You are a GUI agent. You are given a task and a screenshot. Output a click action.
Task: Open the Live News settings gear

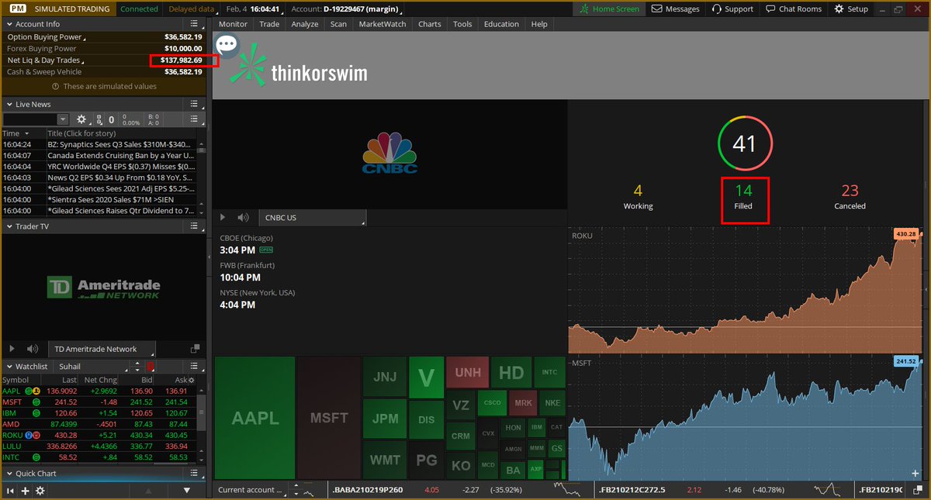[x=81, y=119]
